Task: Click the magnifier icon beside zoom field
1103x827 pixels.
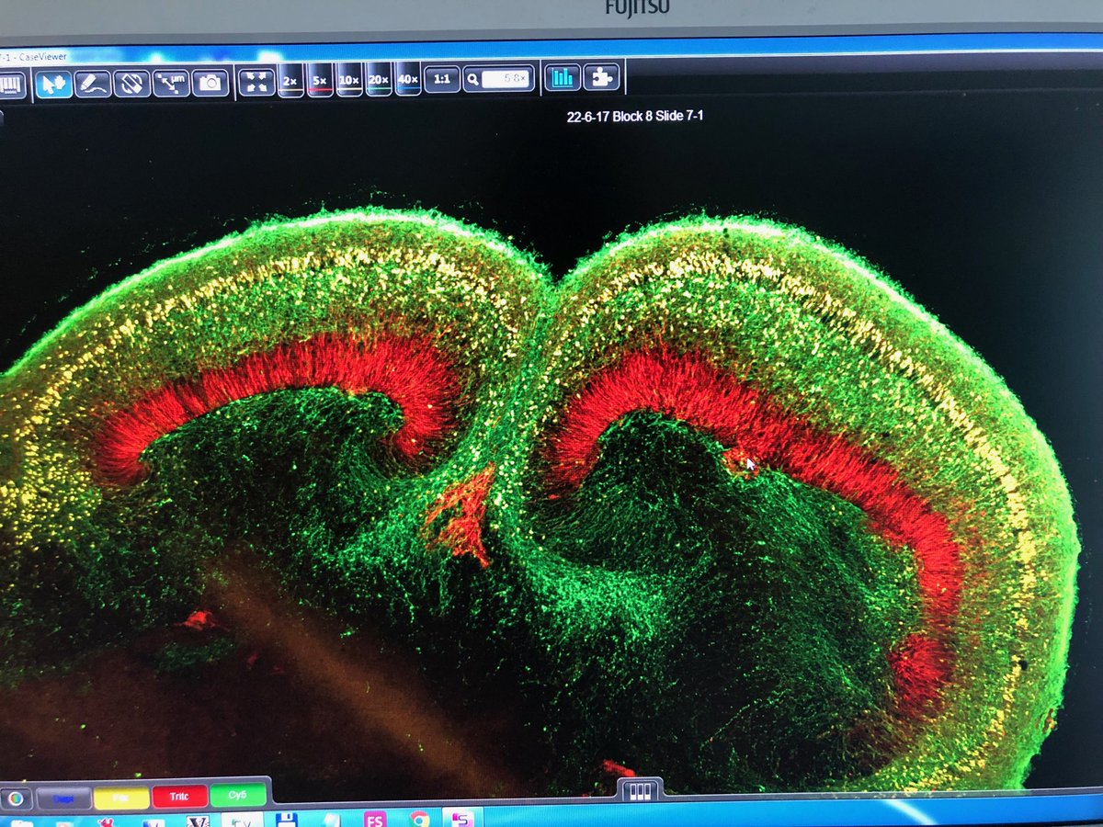Action: (x=472, y=80)
